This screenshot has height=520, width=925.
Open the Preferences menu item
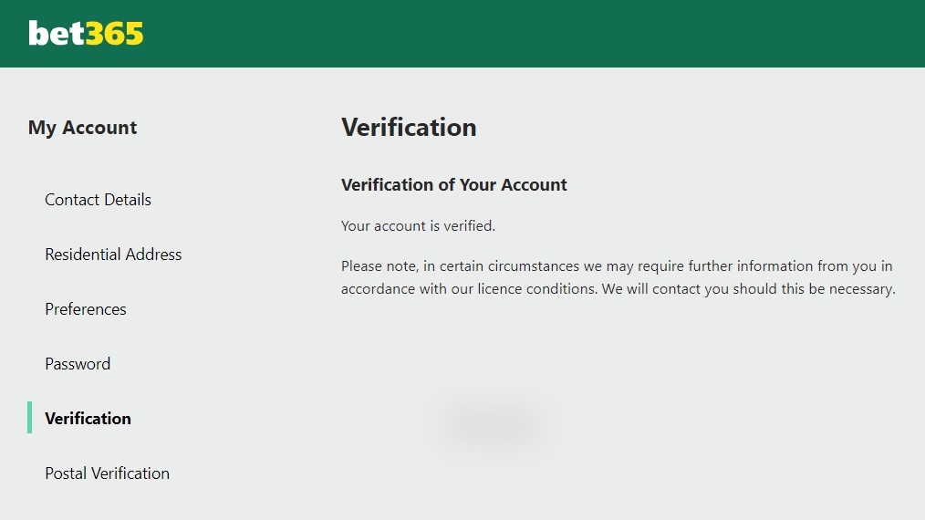point(86,309)
